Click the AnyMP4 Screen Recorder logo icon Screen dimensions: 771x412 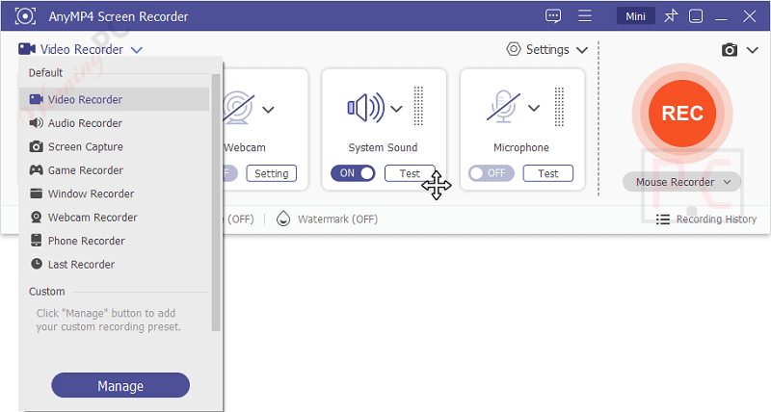coord(25,16)
